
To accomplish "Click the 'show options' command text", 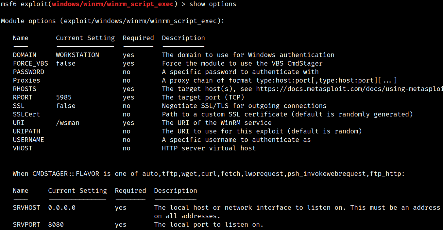I will tap(213, 4).
